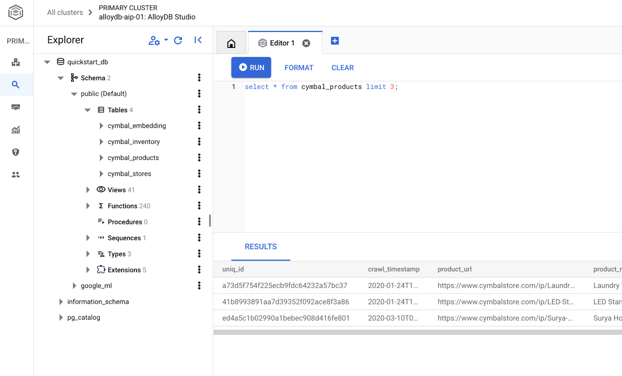Open the home tab icon
Screen dimensions: 622x376
(231, 43)
